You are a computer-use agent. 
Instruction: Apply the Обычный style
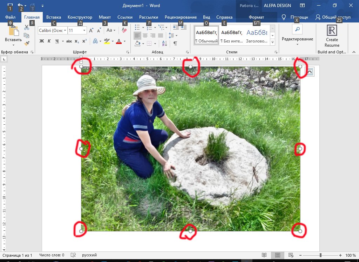point(206,35)
